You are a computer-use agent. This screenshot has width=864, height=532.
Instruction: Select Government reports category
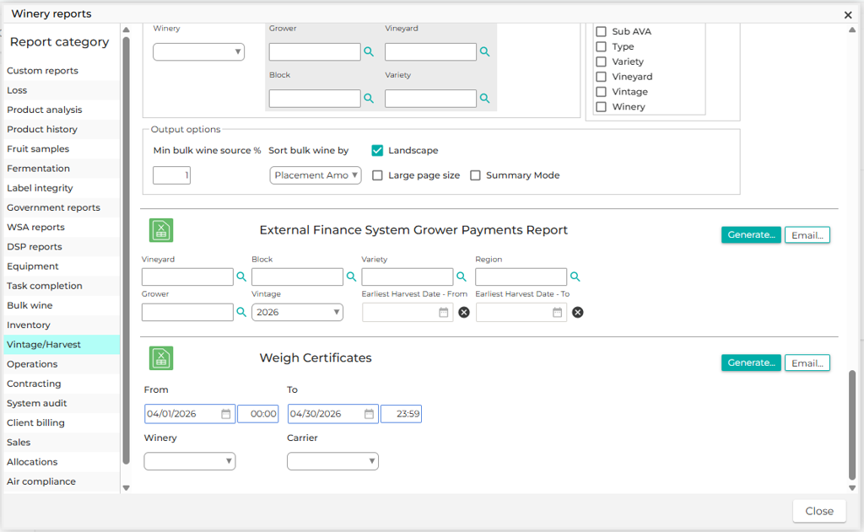tap(60, 207)
